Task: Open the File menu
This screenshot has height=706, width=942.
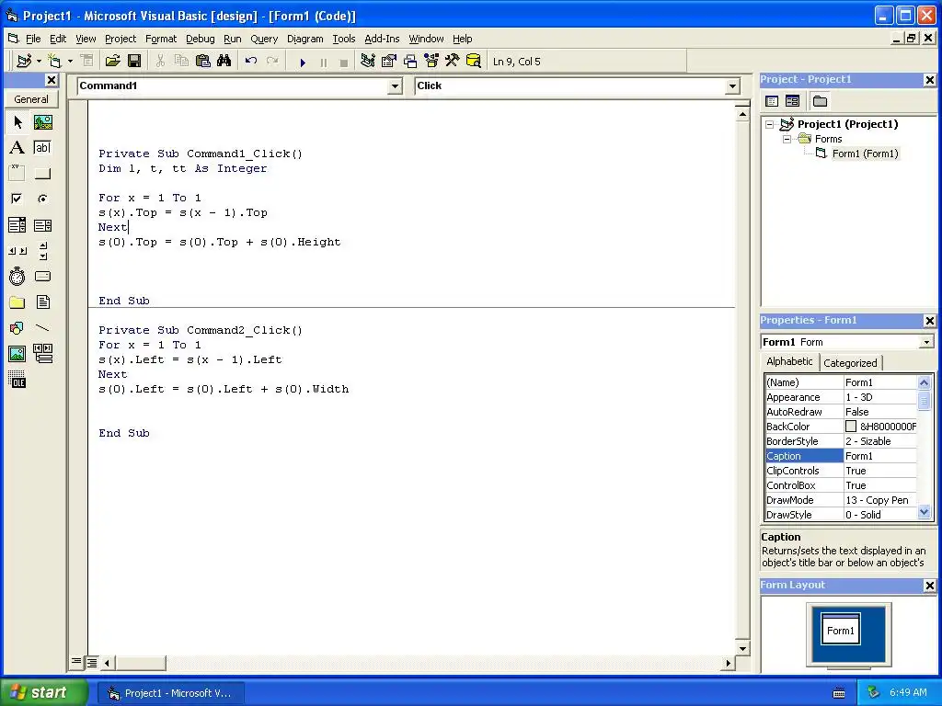Action: coord(33,39)
